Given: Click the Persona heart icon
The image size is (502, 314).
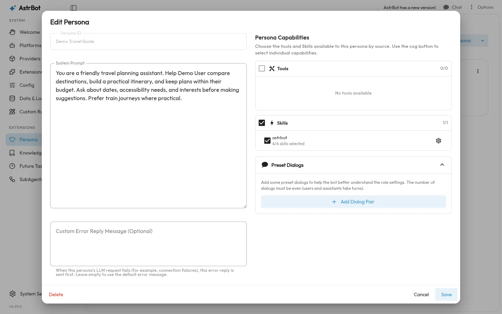Looking at the screenshot, I should 12,140.
